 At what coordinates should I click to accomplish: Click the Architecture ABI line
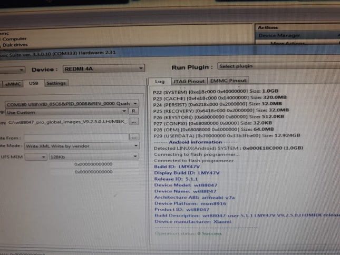click(x=195, y=198)
